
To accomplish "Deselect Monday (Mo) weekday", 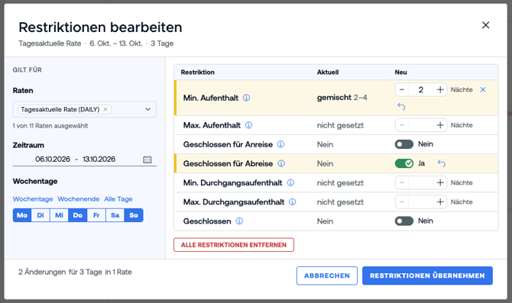I will [22, 215].
